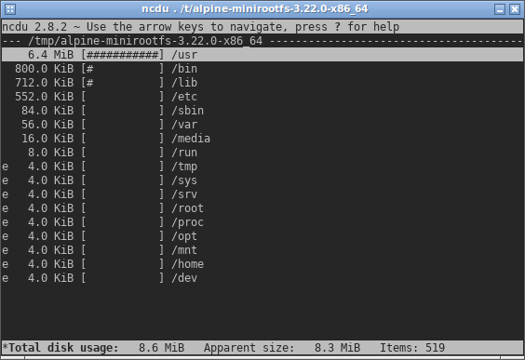Screen dimensions: 525x360
Task: Click the 56.0 KiB size value
Action: click(x=47, y=125)
